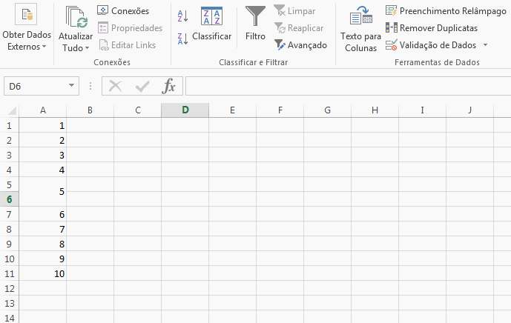Click the Sort A to Z ascending icon

point(182,15)
